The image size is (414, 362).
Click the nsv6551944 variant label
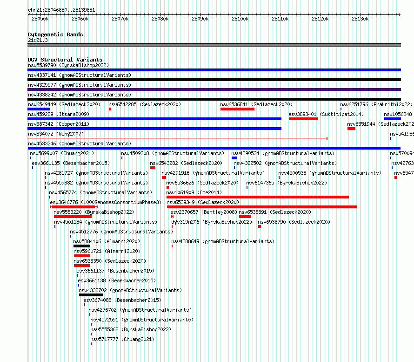click(381, 124)
